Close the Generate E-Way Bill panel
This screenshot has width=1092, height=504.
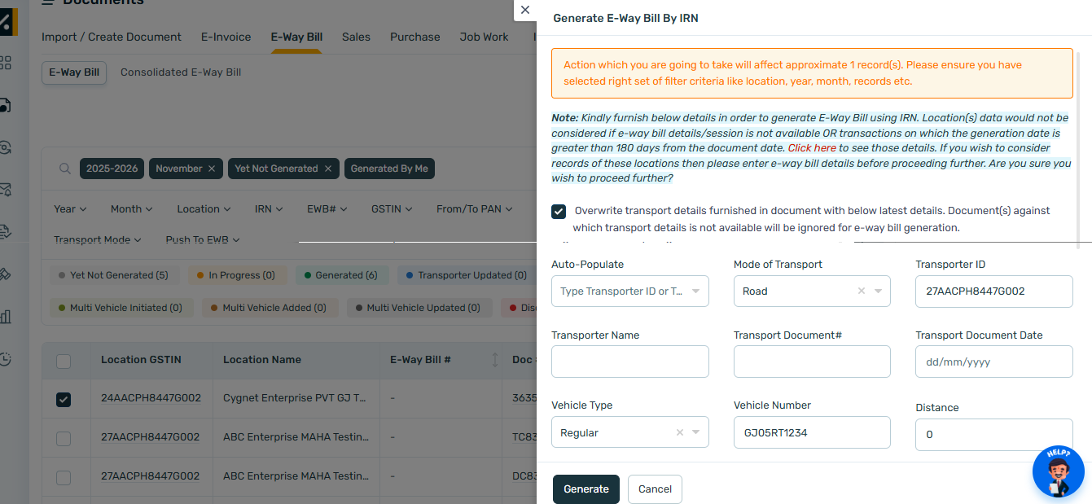pos(525,10)
